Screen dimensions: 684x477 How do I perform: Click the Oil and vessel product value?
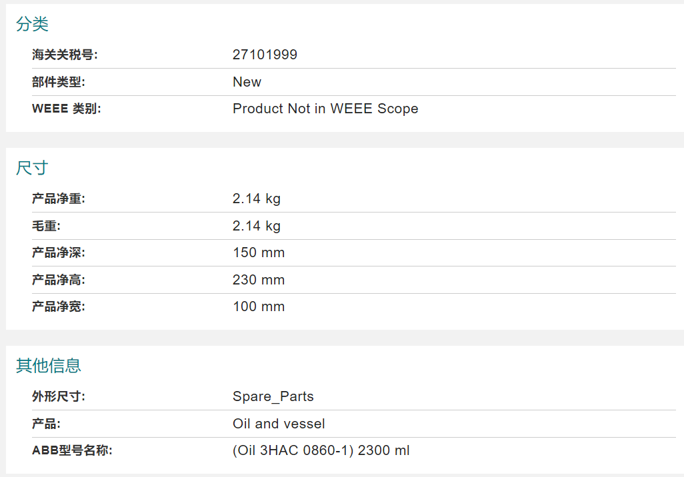279,424
